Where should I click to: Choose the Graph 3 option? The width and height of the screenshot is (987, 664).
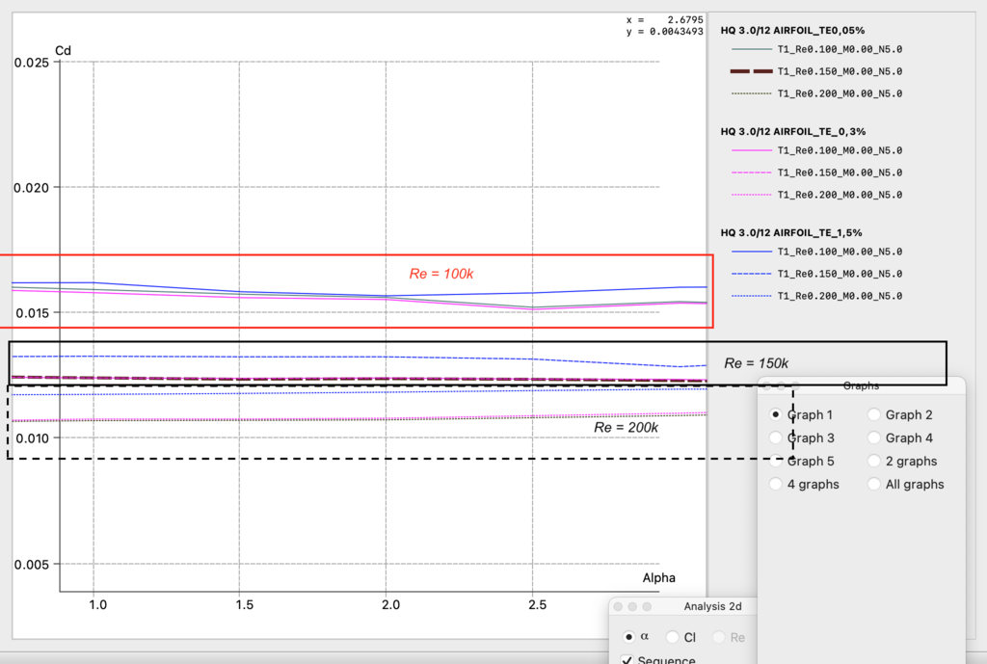(x=776, y=438)
